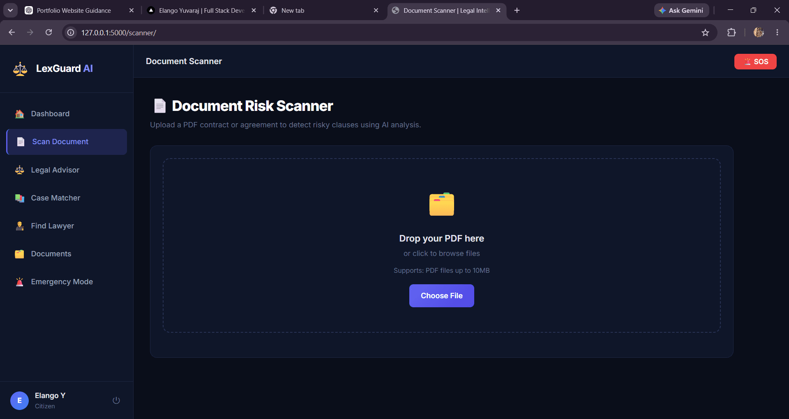Open the Chrome three-dot menu

777,32
